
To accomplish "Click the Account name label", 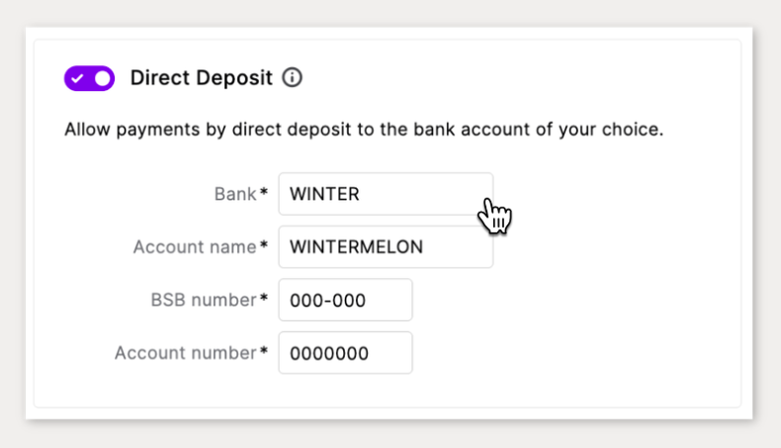I will [194, 247].
